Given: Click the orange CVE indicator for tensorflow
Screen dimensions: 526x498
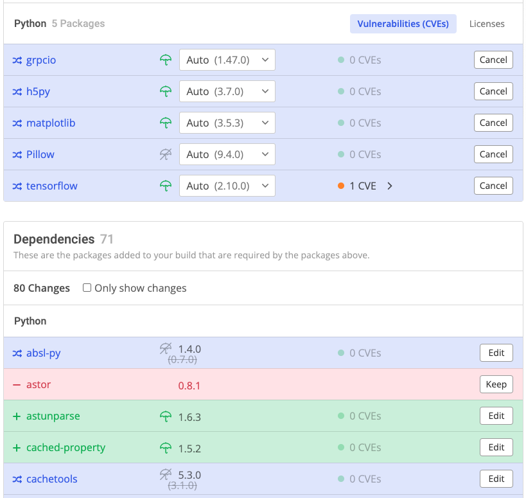Looking at the screenshot, I should (x=340, y=186).
